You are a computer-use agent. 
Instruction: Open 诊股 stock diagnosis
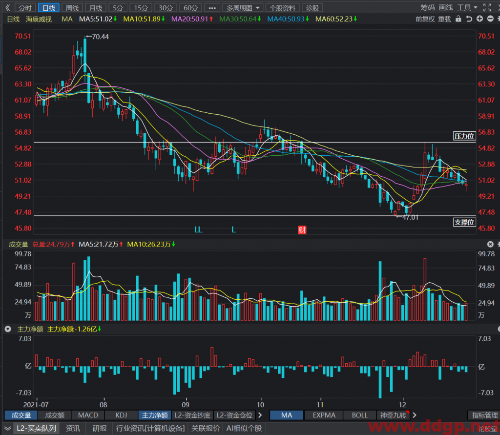(312, 8)
